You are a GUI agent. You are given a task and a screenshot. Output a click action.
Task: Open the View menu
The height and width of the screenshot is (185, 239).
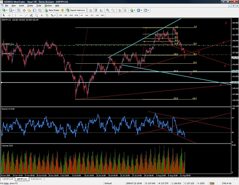coord(13,6)
